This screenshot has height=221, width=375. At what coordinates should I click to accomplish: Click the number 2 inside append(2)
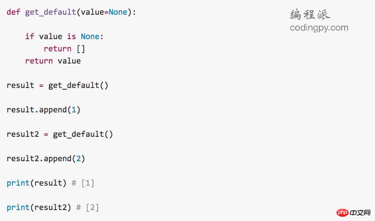[x=79, y=159]
